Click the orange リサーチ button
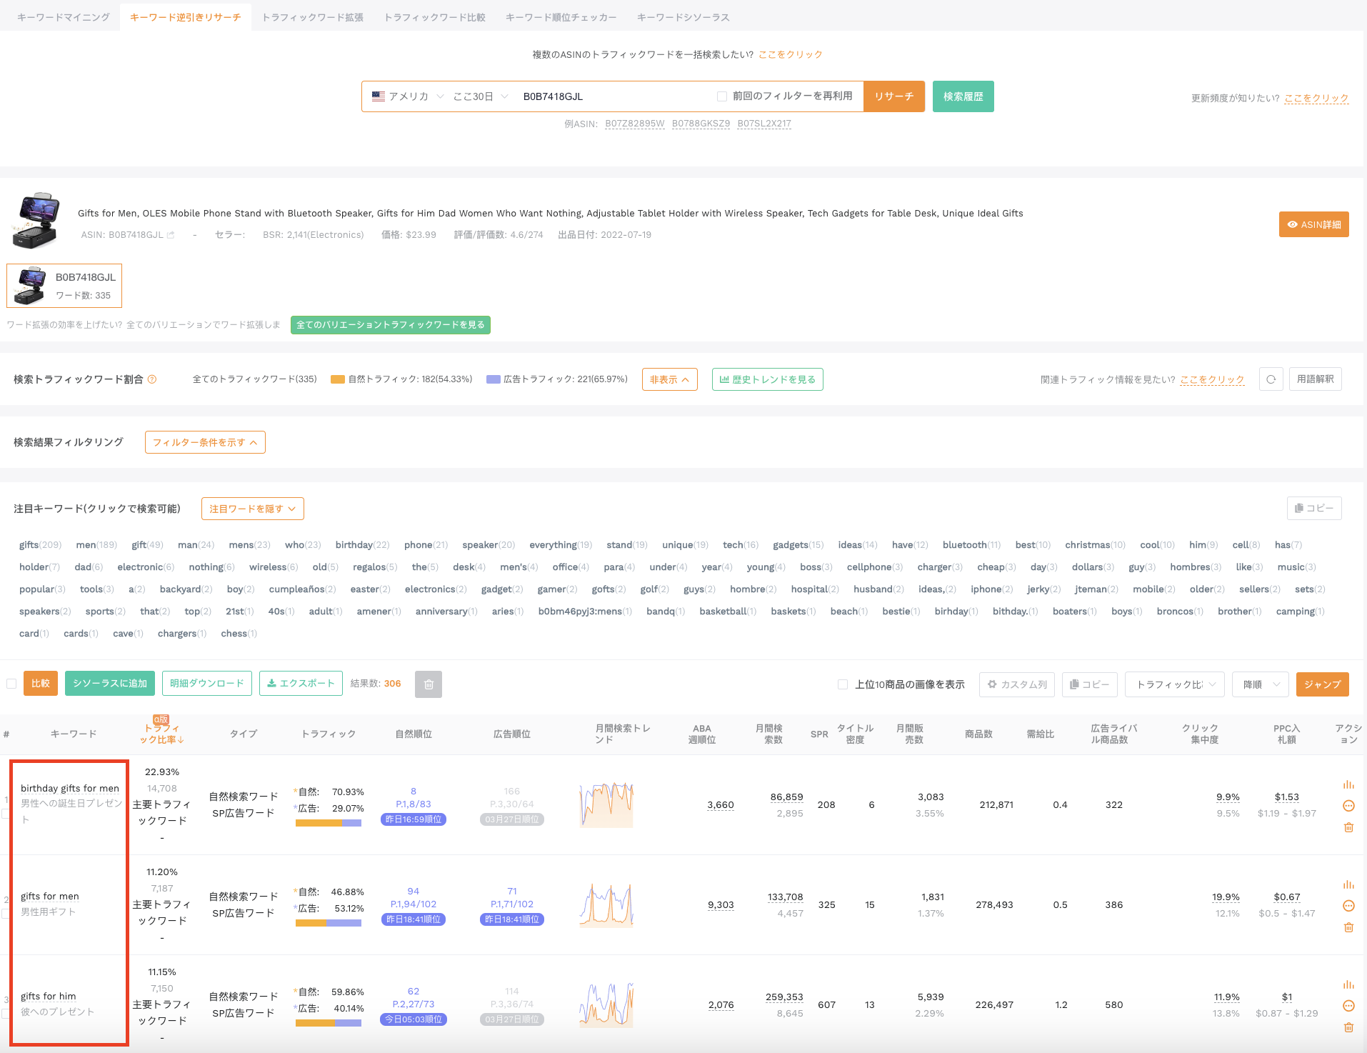Screen dimensions: 1367x1053 tap(894, 96)
